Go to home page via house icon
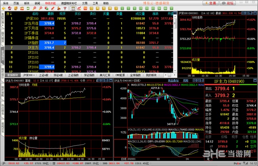This screenshot has width=258, height=166. [10, 8]
